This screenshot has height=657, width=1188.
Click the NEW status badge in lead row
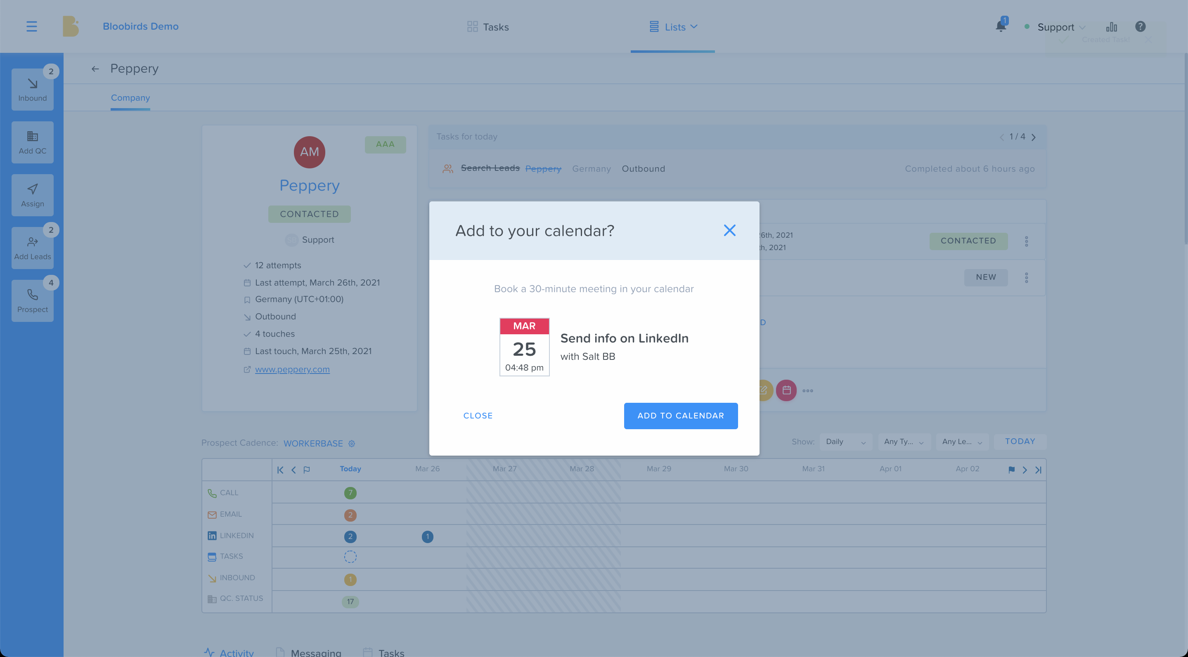[x=986, y=277]
